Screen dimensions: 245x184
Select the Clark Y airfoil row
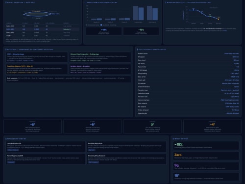43,35
